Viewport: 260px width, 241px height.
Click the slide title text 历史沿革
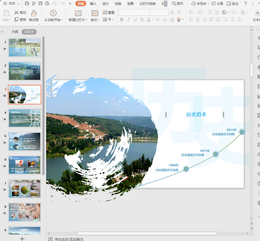point(196,114)
